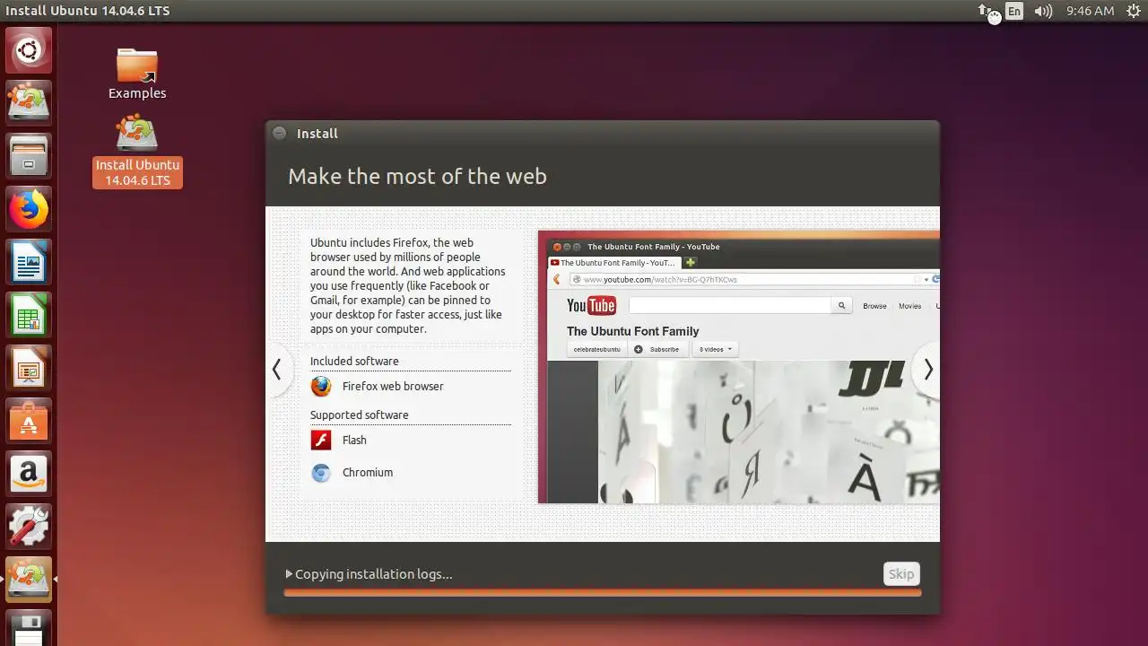The width and height of the screenshot is (1148, 646).
Task: Open LibreOffice Writer from launcher
Action: click(x=29, y=262)
